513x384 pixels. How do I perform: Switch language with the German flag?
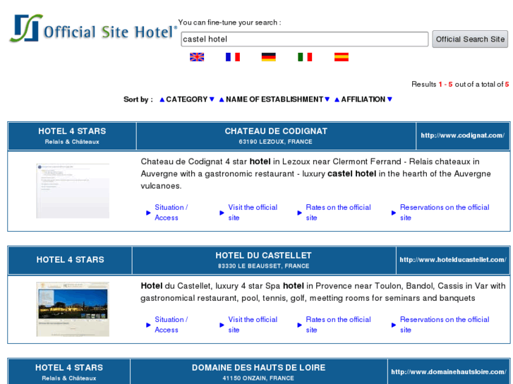point(269,57)
